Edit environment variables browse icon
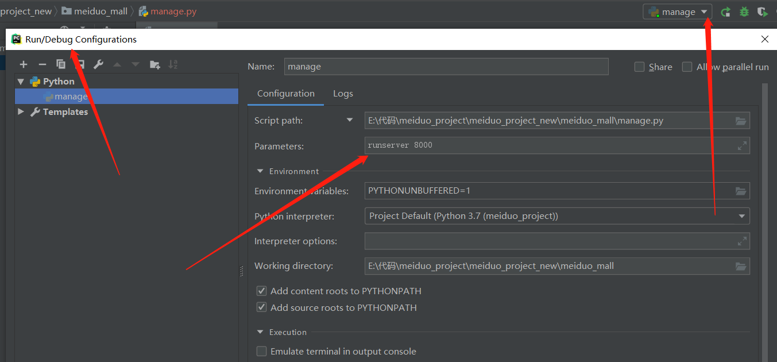The width and height of the screenshot is (777, 362). tap(741, 191)
